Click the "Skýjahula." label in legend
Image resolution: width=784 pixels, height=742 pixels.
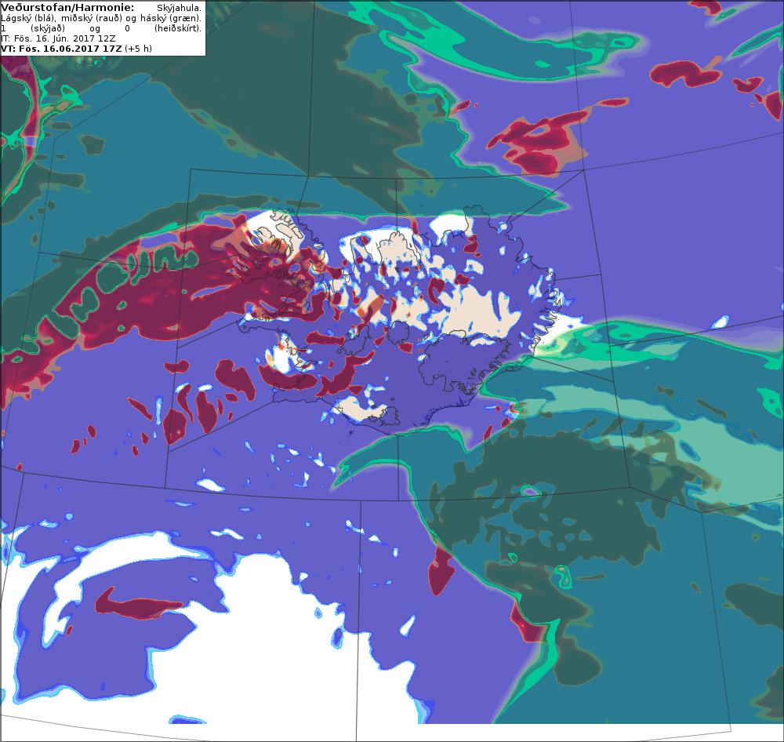pos(179,9)
